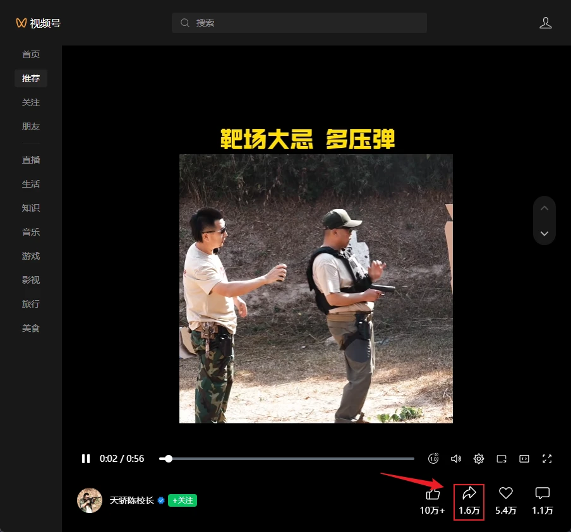Select the 推荐 sidebar item
The image size is (571, 532).
[31, 78]
